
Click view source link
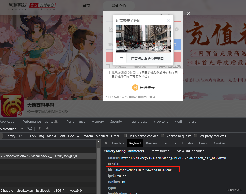pos(161,151)
